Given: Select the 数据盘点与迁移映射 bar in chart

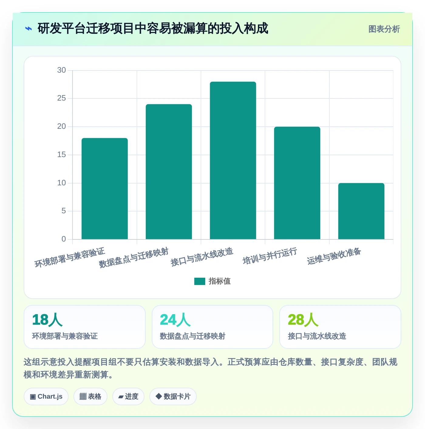Looking at the screenshot, I should pyautogui.click(x=169, y=172).
